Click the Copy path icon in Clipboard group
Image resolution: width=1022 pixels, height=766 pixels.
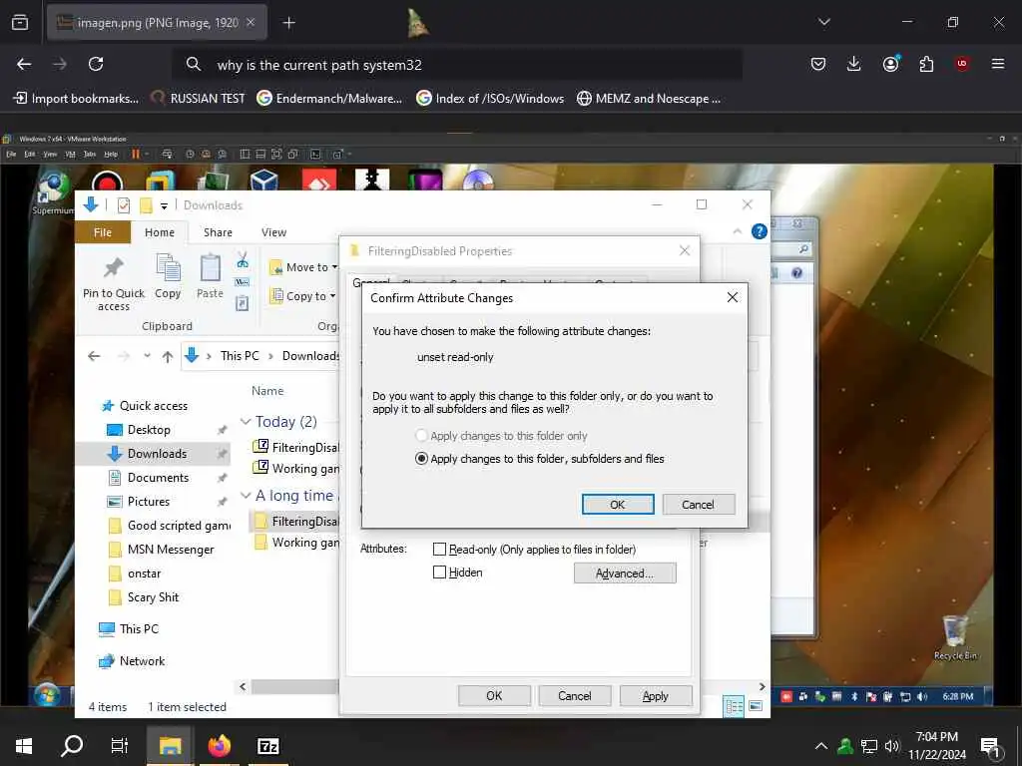tap(243, 282)
